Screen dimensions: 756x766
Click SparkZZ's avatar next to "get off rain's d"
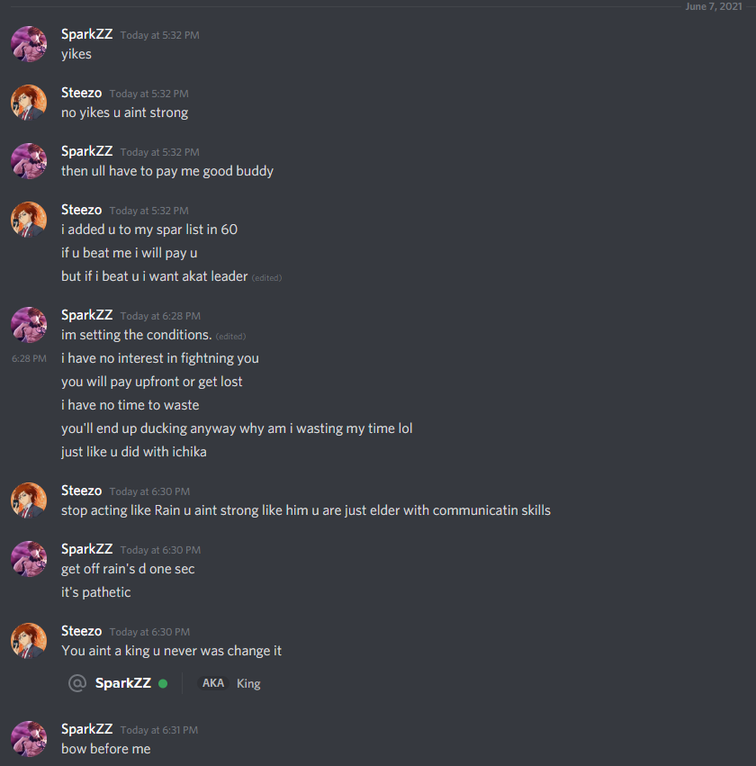pyautogui.click(x=29, y=559)
